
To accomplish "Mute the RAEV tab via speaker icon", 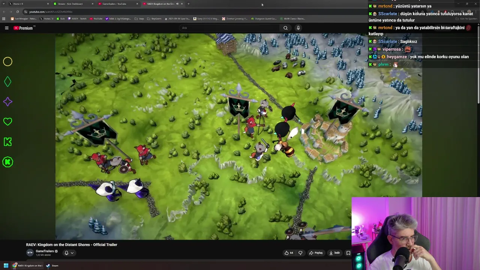I will pyautogui.click(x=177, y=4).
